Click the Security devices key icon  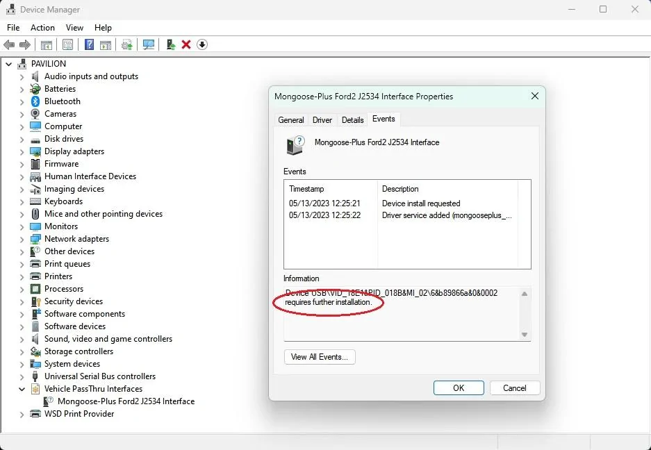[x=35, y=301]
